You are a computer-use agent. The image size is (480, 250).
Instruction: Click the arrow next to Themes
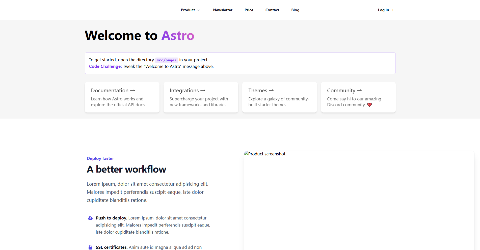(271, 90)
